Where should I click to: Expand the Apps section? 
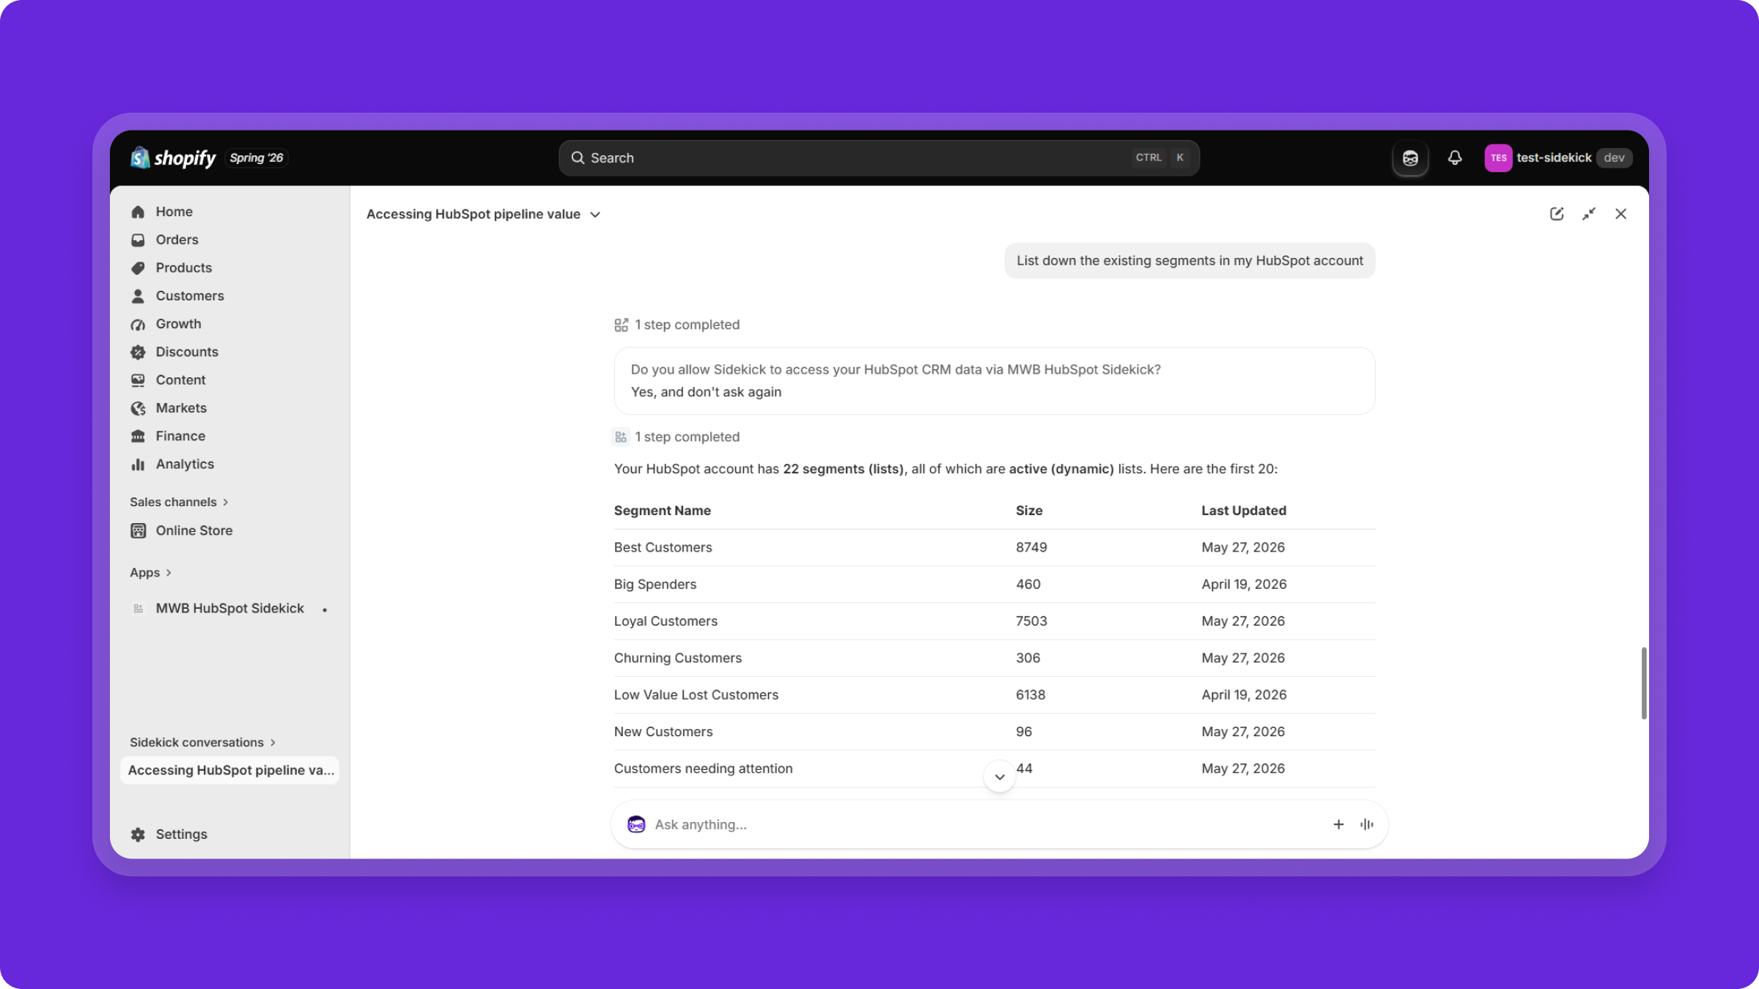(151, 572)
